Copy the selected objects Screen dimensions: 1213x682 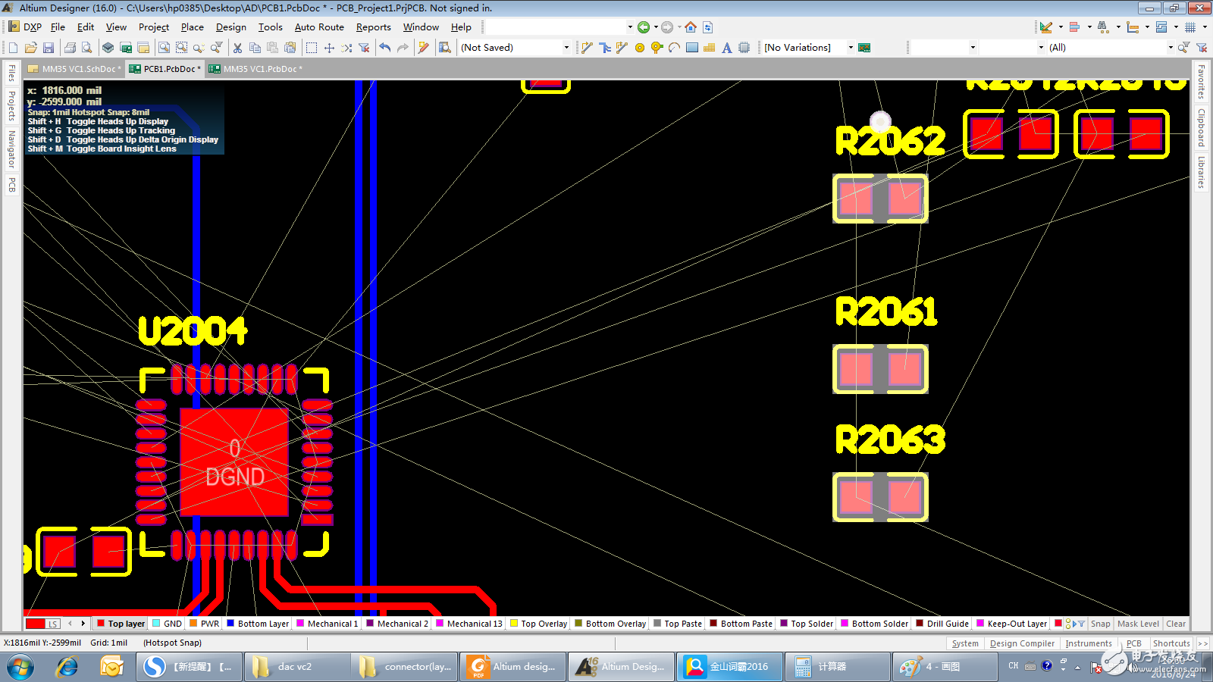click(x=255, y=48)
